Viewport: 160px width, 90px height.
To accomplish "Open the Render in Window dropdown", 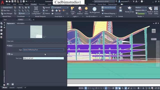I will [x=141, y=10].
